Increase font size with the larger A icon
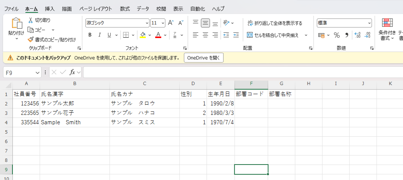This screenshot has height=180, width=403. point(171,23)
